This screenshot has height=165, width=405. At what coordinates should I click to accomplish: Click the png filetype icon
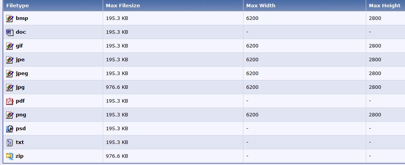(10, 115)
